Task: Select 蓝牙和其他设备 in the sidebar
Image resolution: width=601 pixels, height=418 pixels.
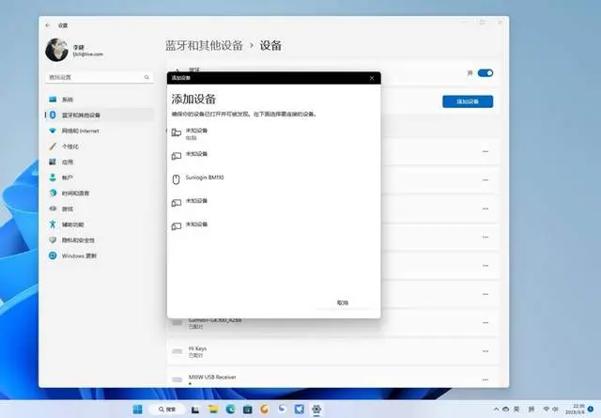Action: [x=100, y=115]
